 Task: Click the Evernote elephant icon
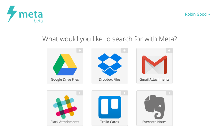pos(155,107)
